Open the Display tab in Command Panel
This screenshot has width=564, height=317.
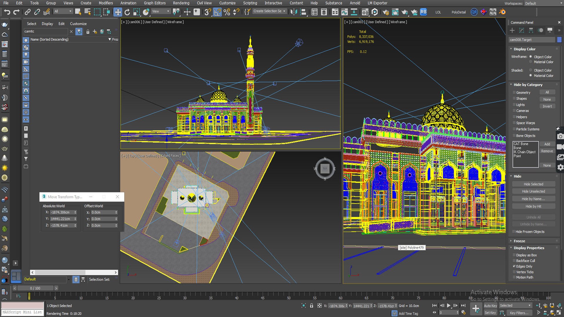(x=550, y=30)
